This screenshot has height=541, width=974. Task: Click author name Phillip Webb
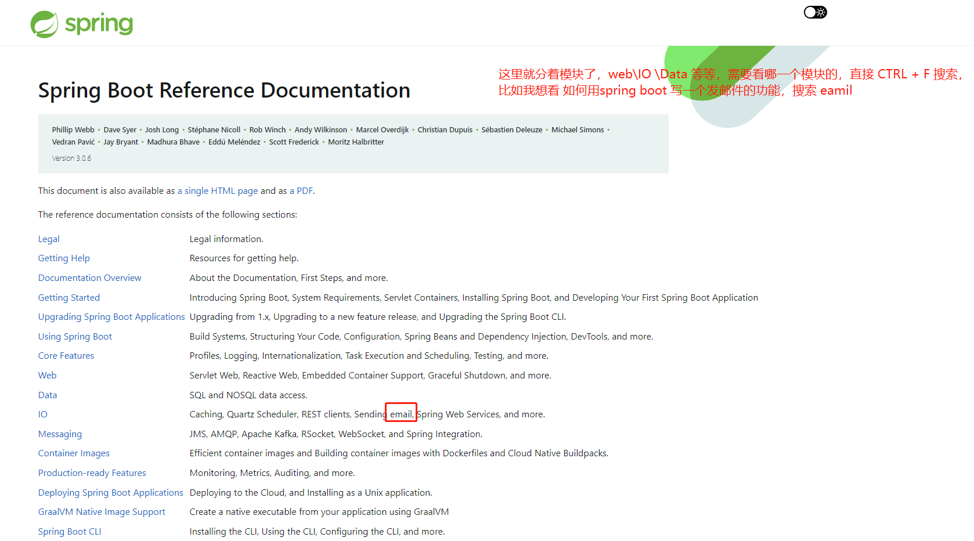click(73, 130)
